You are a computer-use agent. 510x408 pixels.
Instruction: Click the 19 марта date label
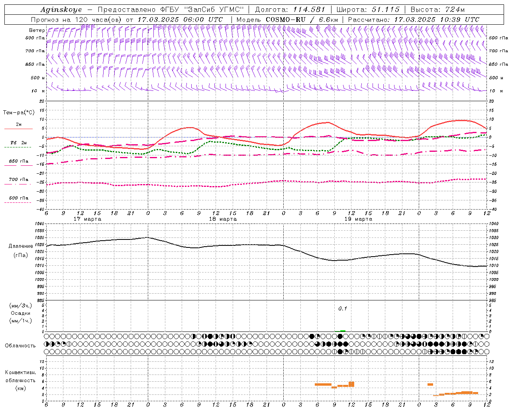(358, 219)
